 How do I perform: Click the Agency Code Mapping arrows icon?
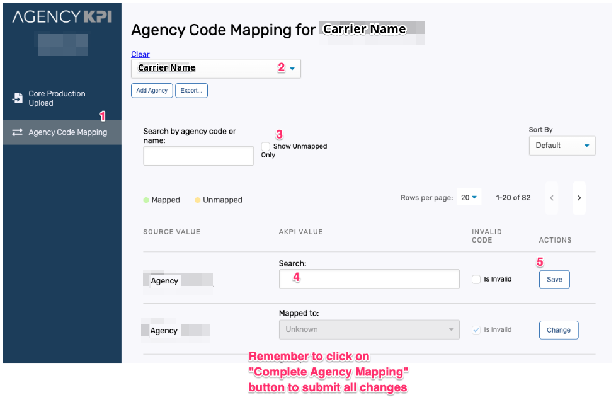17,132
